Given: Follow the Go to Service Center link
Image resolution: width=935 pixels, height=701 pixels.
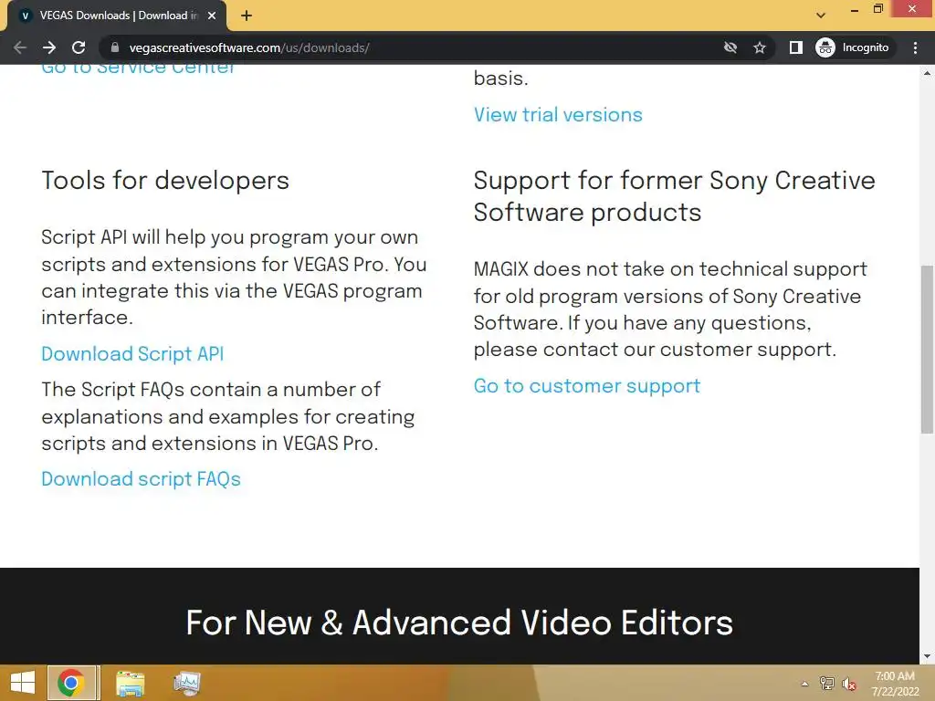Looking at the screenshot, I should 139,68.
